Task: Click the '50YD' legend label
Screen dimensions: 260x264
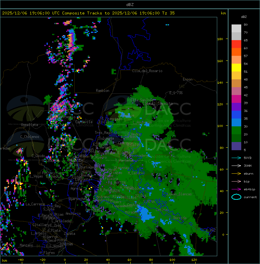Action: click(247, 158)
